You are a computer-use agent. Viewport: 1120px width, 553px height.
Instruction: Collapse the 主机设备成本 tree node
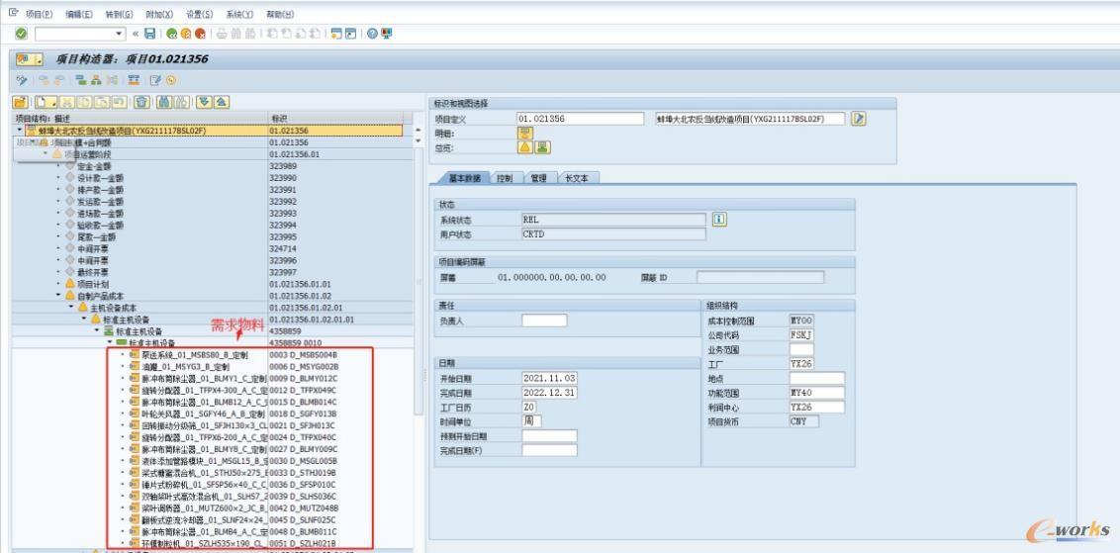(71, 308)
